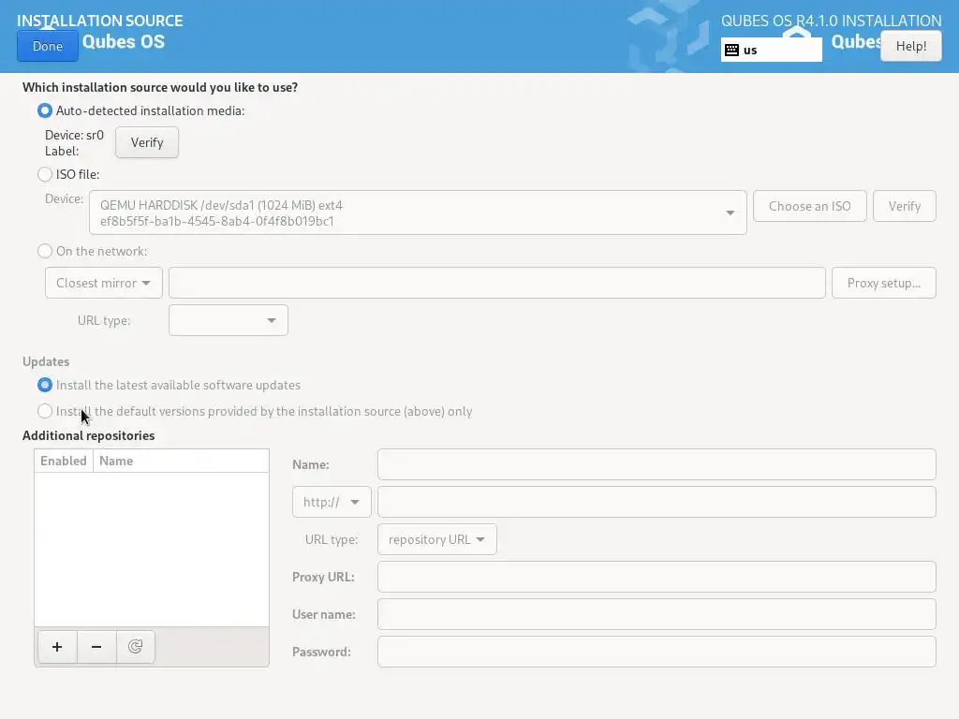This screenshot has width=959, height=719.
Task: Open the http:// protocol dropdown
Action: click(x=332, y=502)
